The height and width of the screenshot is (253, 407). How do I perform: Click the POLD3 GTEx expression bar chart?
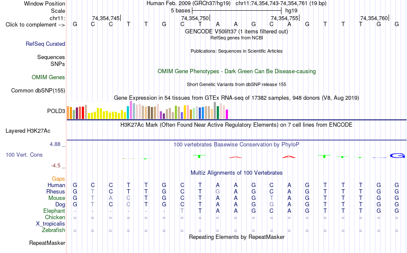tap(147, 110)
